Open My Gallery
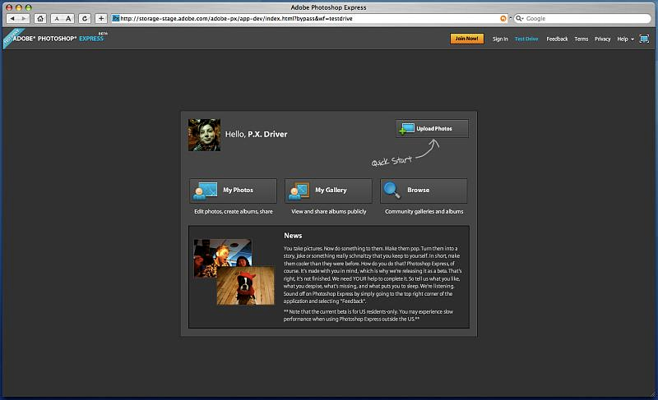 pyautogui.click(x=328, y=191)
